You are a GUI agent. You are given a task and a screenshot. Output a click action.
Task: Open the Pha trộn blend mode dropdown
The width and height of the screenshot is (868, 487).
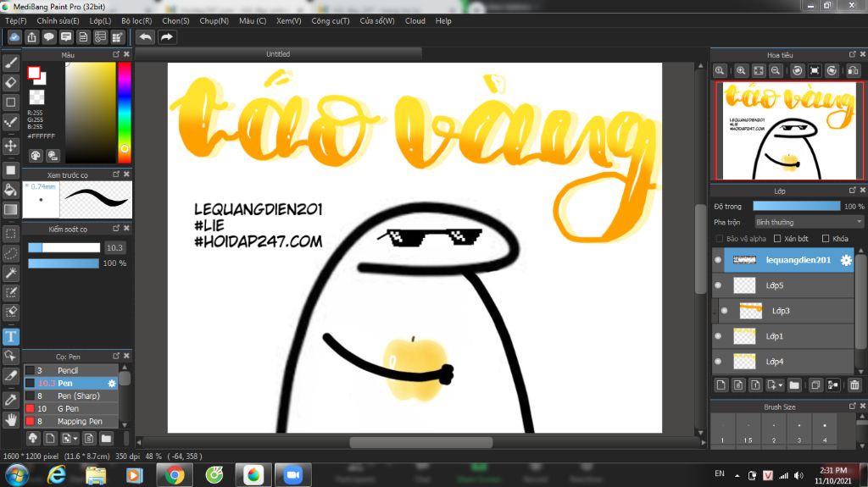coord(809,222)
